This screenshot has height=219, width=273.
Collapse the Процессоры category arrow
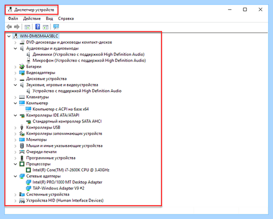(x=15, y=164)
